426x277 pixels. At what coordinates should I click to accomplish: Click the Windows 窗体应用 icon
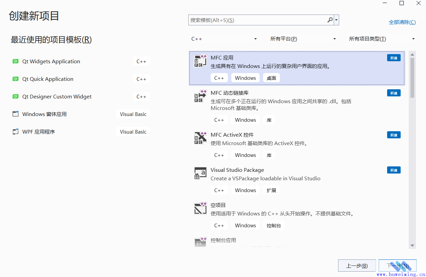click(x=16, y=114)
